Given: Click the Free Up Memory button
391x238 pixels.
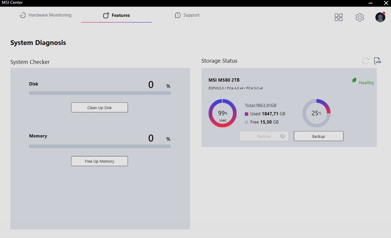Looking at the screenshot, I should [x=100, y=161].
